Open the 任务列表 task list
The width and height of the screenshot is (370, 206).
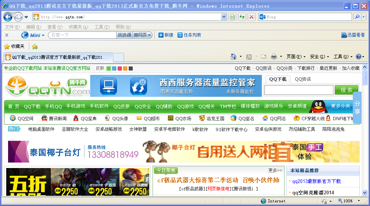tap(189, 35)
